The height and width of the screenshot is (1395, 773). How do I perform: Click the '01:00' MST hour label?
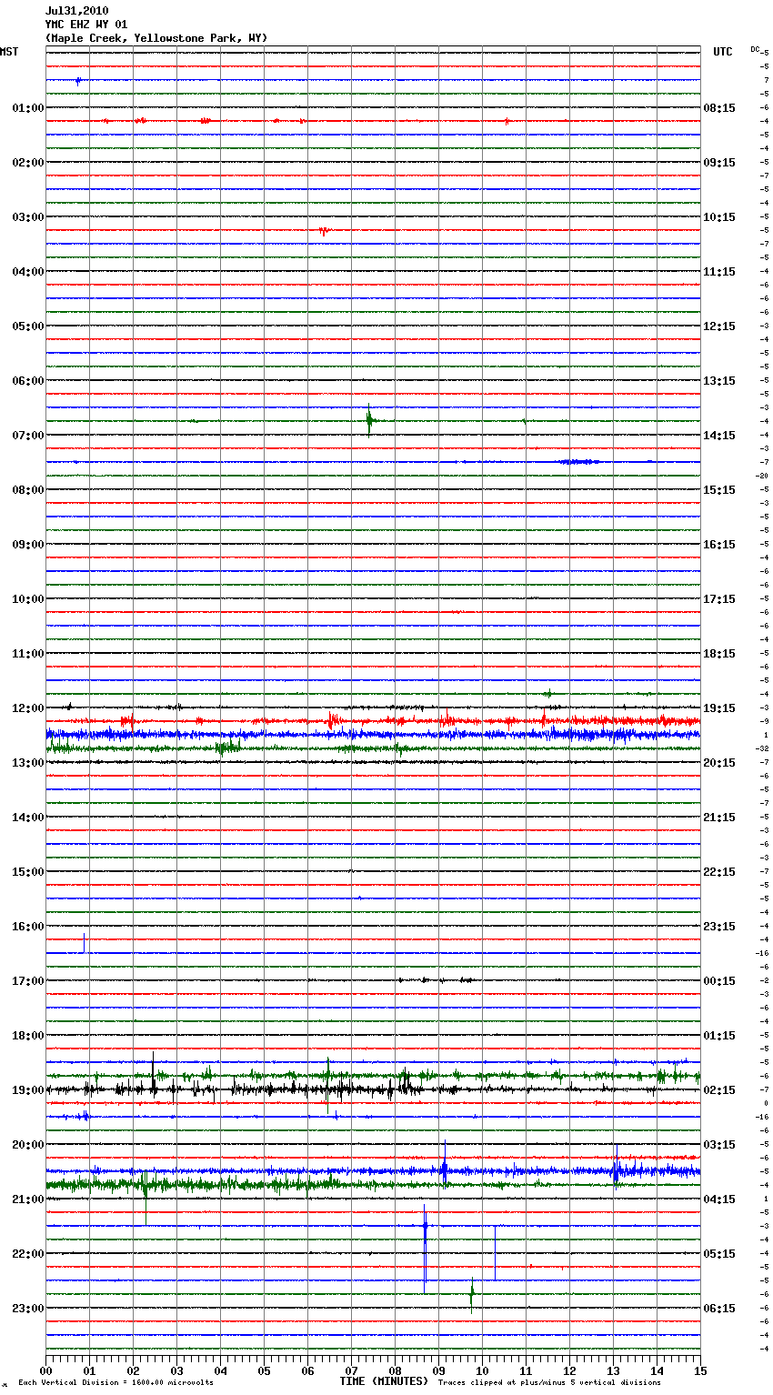pos(28,108)
